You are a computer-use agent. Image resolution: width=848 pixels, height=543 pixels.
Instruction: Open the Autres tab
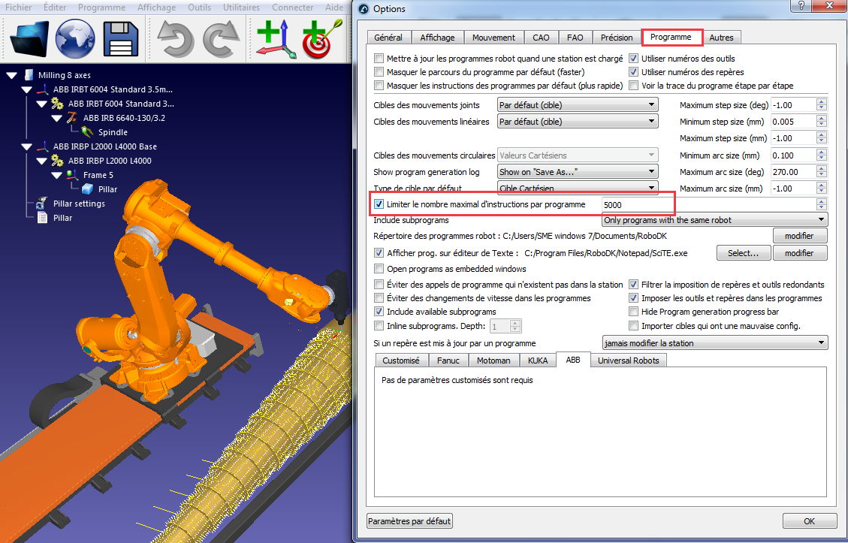[x=722, y=38]
